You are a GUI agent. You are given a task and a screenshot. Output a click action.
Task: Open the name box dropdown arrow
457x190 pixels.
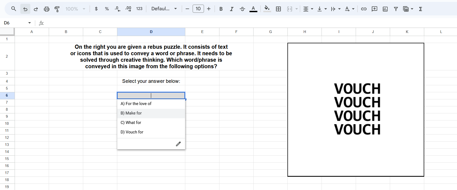tap(30, 23)
